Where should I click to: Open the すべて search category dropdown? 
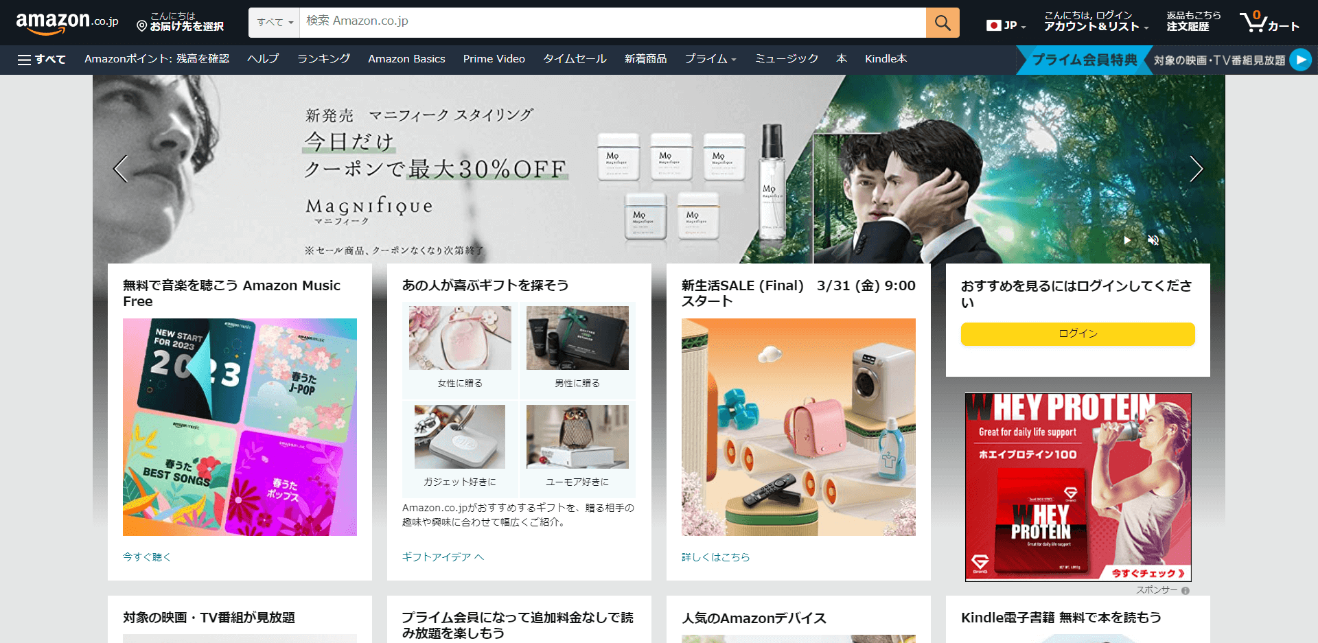point(275,23)
